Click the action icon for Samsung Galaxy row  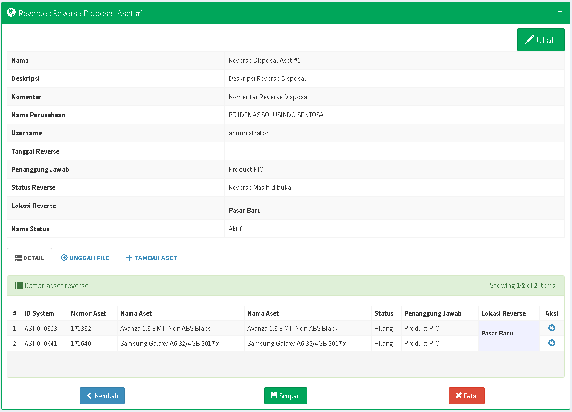pyautogui.click(x=552, y=343)
